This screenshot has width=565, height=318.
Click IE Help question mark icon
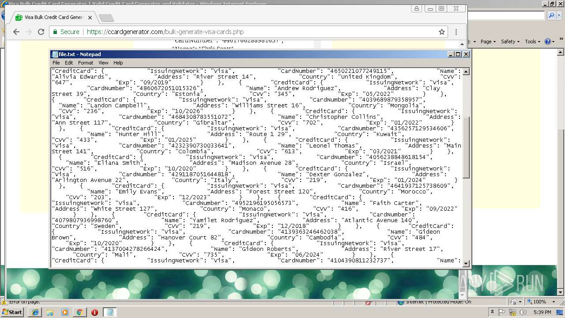[x=547, y=42]
